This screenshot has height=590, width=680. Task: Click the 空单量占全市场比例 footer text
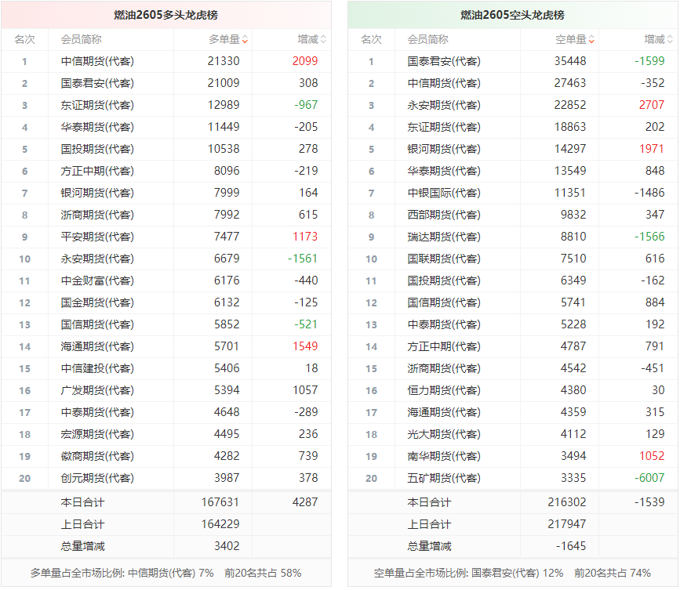point(512,574)
